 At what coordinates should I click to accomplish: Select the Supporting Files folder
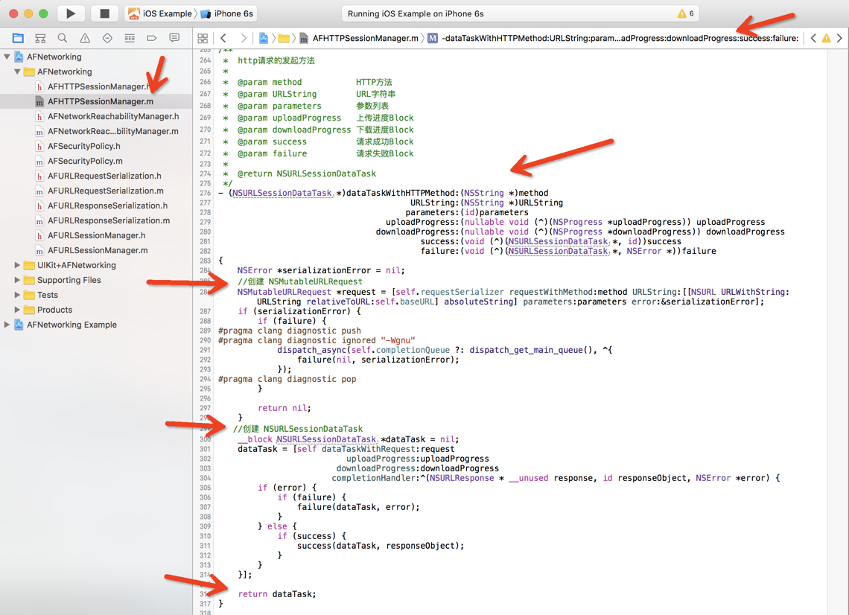point(96,280)
